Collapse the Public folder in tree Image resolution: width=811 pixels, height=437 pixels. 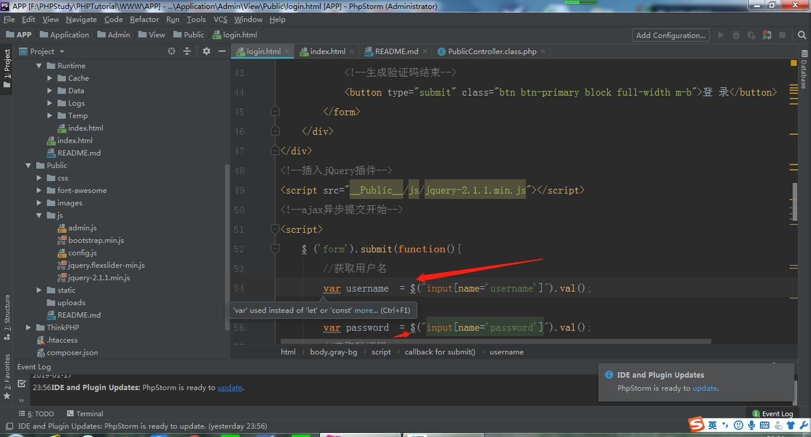pos(28,166)
